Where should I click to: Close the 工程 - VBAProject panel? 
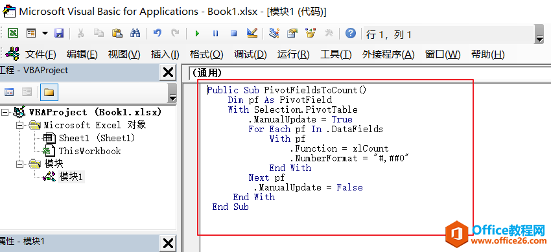click(x=168, y=73)
